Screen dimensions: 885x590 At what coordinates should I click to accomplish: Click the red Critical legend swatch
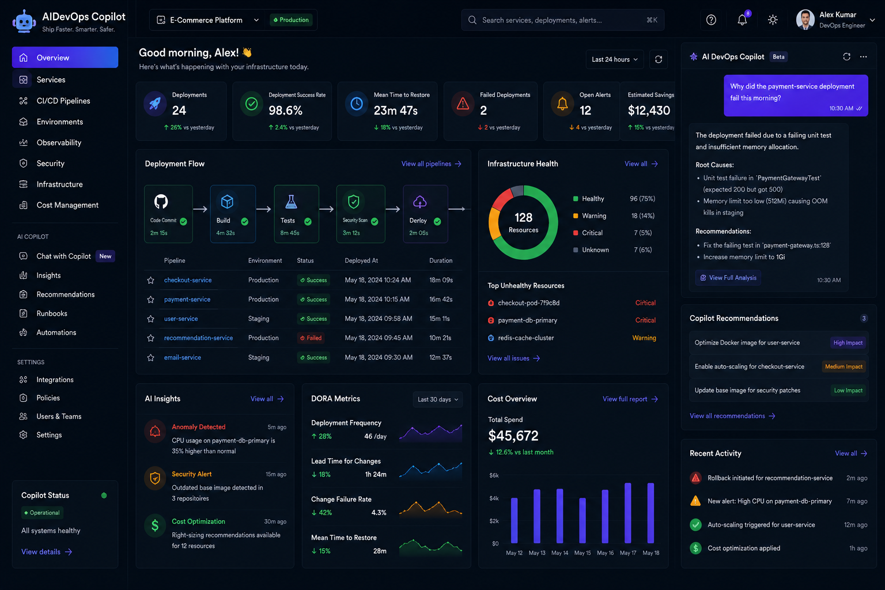576,233
